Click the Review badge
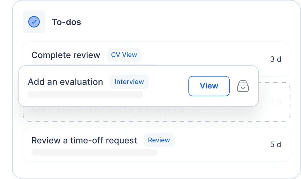 click(x=159, y=140)
